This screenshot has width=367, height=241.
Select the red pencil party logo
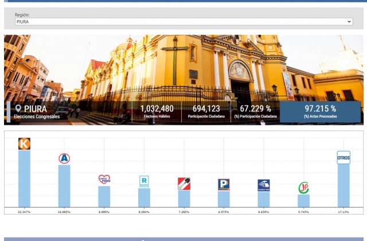[x=183, y=184]
